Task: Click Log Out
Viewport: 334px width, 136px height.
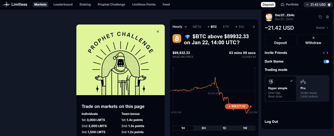Action: [x=271, y=122]
